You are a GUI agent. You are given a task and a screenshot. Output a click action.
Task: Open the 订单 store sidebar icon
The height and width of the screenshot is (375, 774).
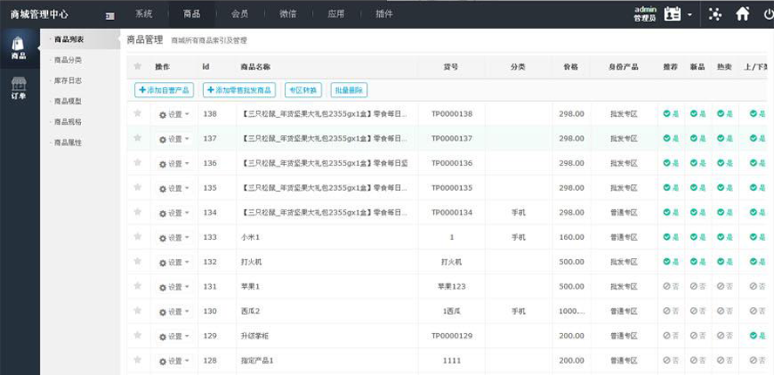[18, 88]
